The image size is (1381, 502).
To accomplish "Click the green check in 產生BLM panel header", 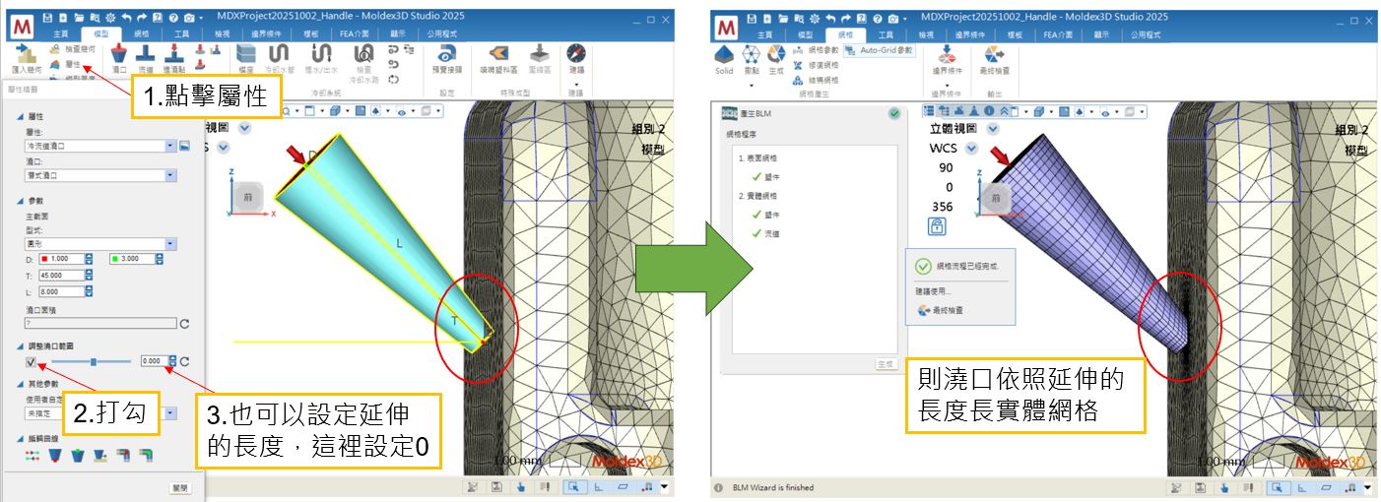I will [x=893, y=113].
